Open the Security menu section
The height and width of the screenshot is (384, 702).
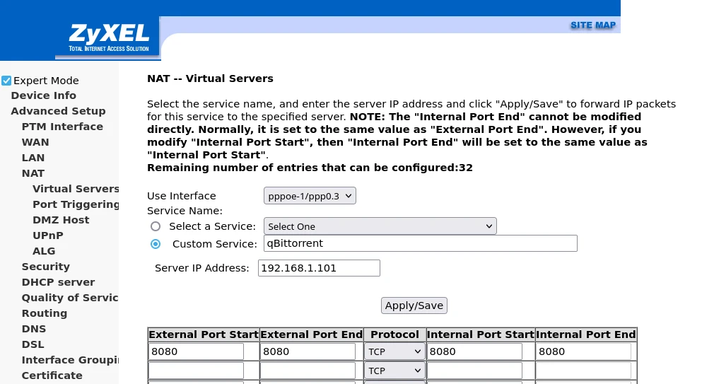[x=45, y=267]
